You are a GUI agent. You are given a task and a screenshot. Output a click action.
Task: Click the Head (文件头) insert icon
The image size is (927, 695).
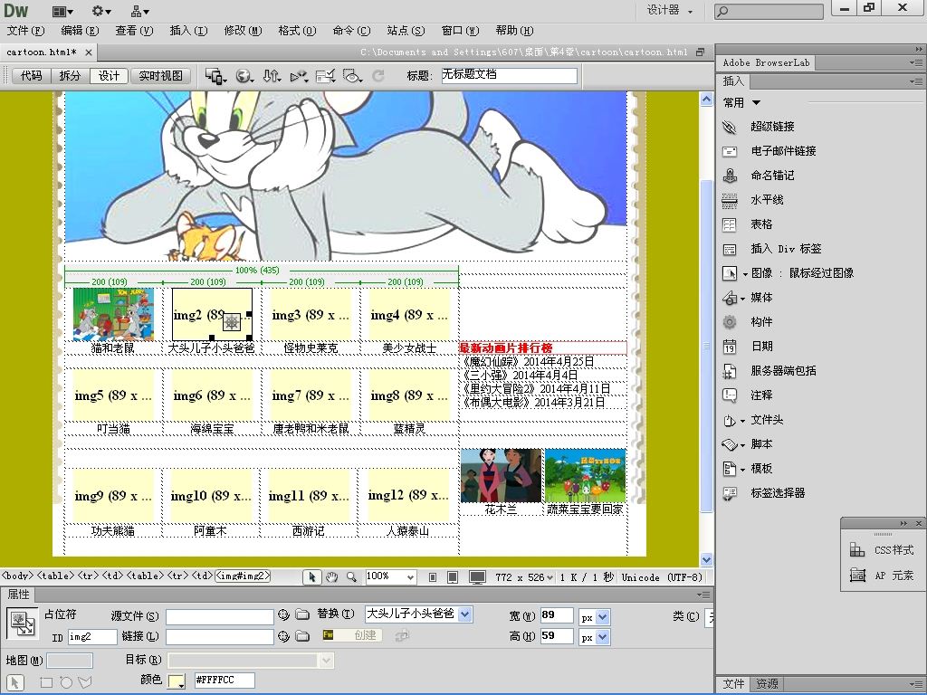pos(730,420)
